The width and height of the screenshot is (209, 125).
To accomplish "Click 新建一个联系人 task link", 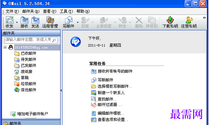I will tap(111, 93).
